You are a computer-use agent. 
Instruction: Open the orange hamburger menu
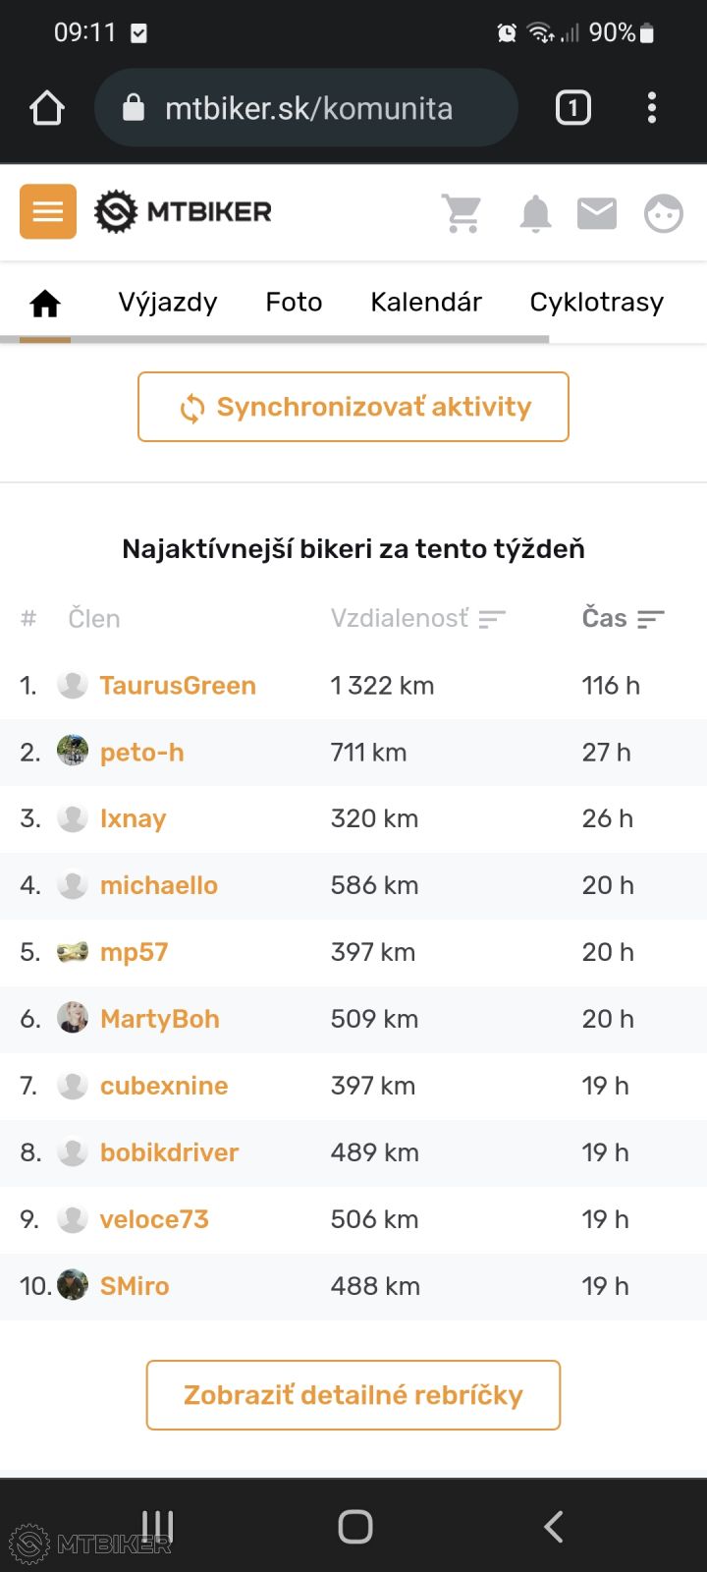pos(48,211)
